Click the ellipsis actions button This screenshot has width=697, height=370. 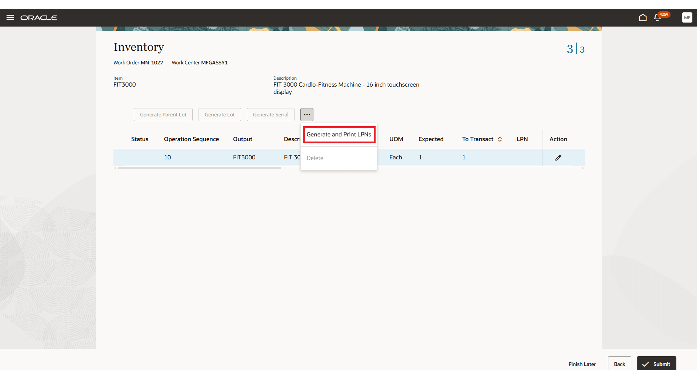tap(307, 114)
